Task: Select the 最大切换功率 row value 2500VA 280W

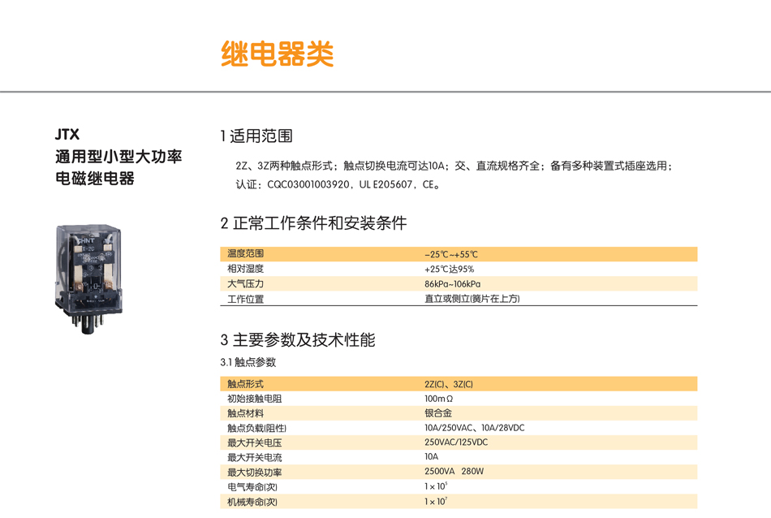Action: pyautogui.click(x=456, y=472)
